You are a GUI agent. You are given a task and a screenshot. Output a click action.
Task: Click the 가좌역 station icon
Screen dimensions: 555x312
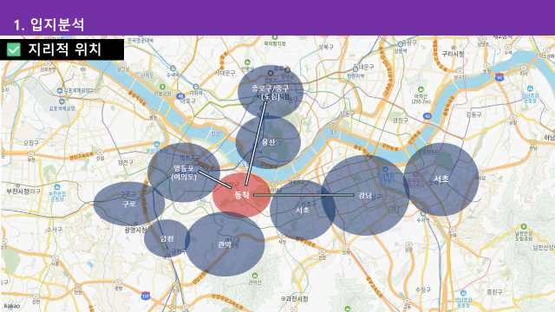click(x=196, y=87)
